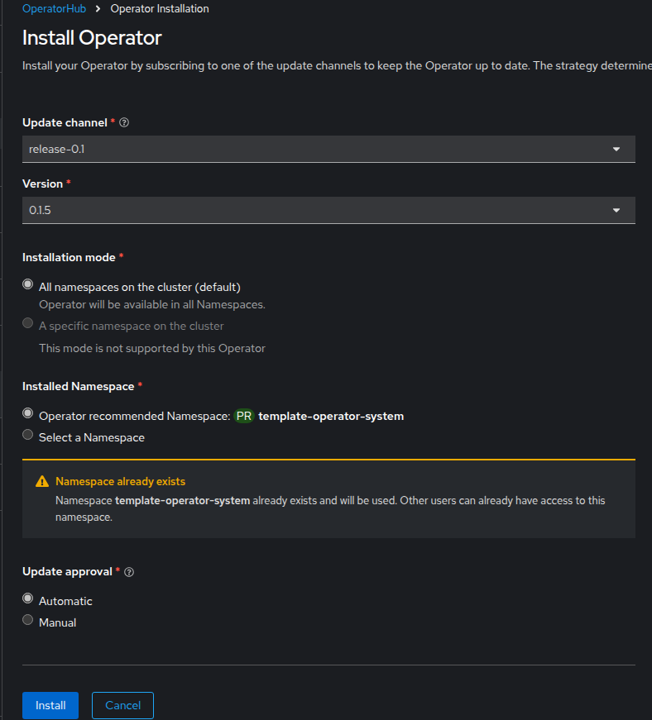The height and width of the screenshot is (720, 652).
Task: Select All namespaces on the cluster
Action: 28,285
